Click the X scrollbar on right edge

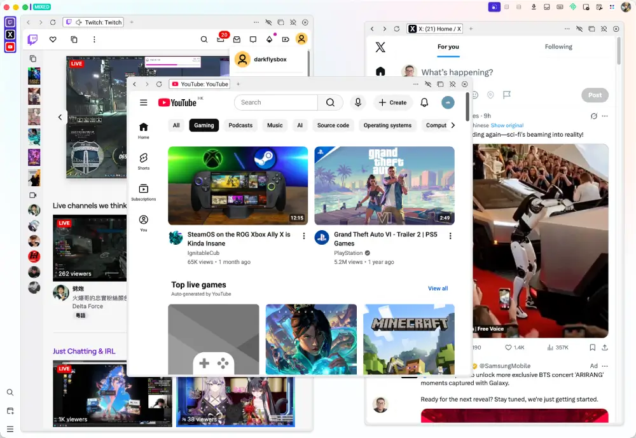pos(619,51)
